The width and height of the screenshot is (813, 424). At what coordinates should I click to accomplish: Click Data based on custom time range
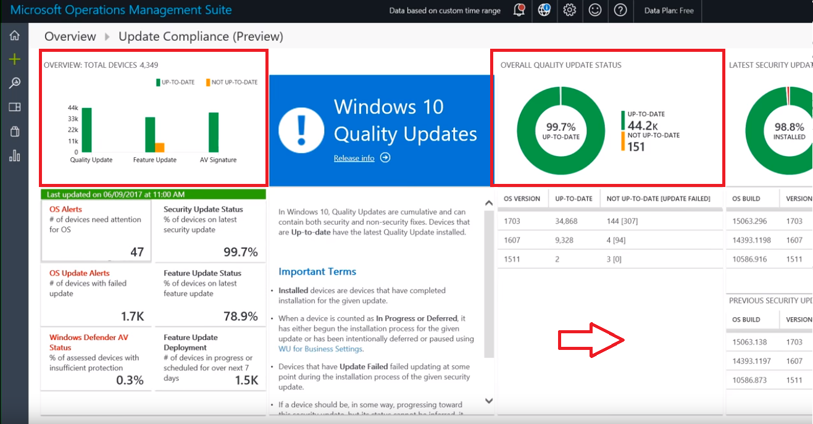coord(445,10)
